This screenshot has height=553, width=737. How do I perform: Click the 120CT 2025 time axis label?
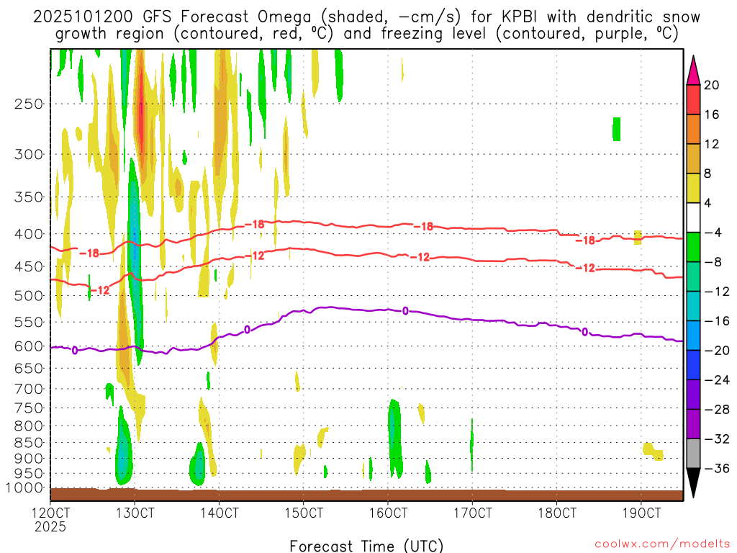(x=50, y=519)
